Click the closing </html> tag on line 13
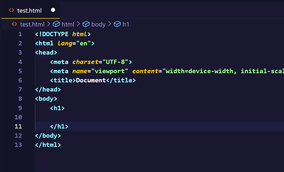Viewport: 284px width, 172px height. (x=48, y=145)
